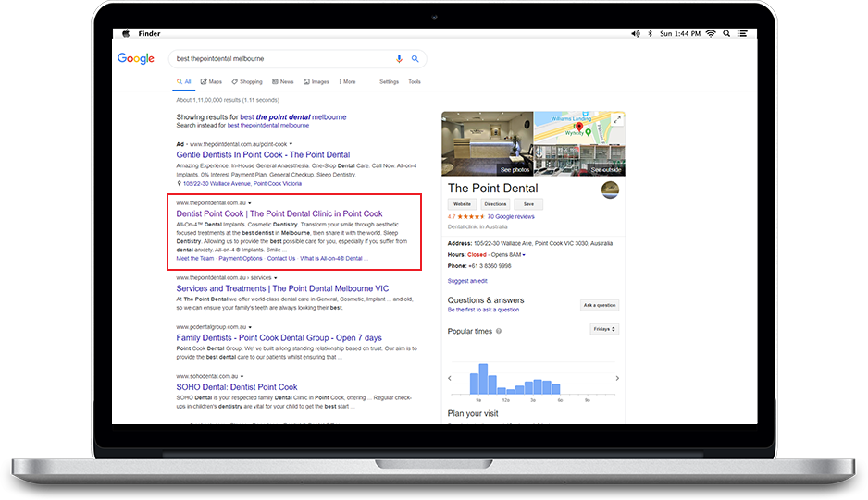Viewport: 868px width, 500px height.
Task: Click the five-star rating graphic
Action: [x=470, y=217]
